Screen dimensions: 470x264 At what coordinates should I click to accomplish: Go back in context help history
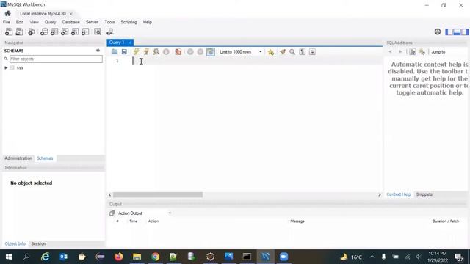[x=390, y=52]
